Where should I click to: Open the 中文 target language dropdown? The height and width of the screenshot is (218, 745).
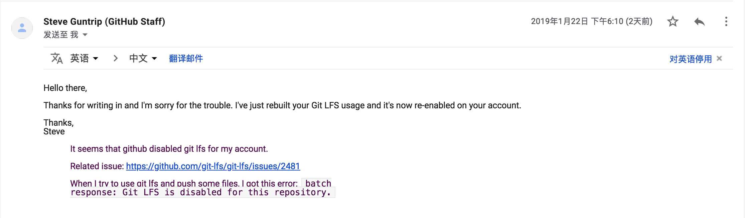(x=143, y=59)
